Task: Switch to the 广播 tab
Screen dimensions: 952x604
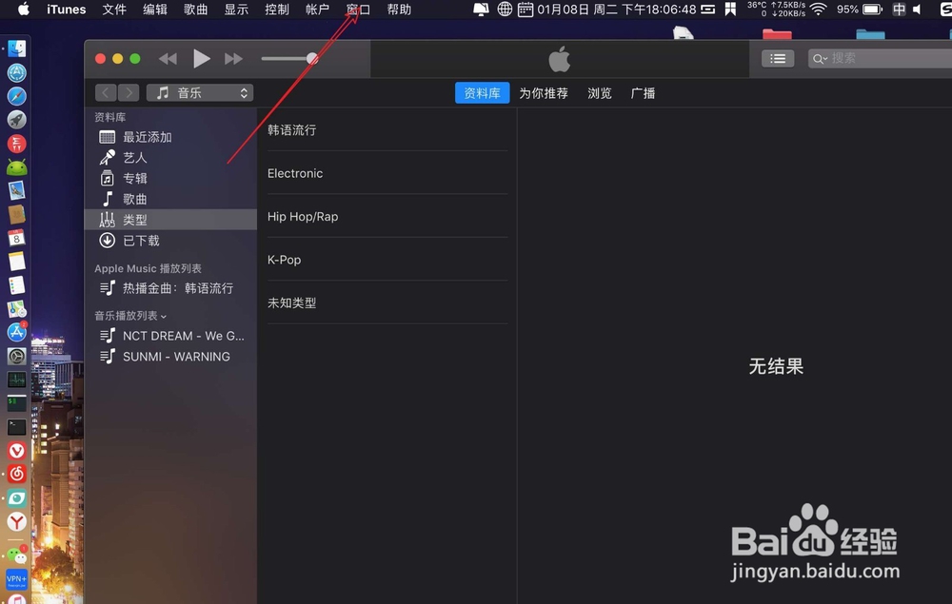Action: 643,93
